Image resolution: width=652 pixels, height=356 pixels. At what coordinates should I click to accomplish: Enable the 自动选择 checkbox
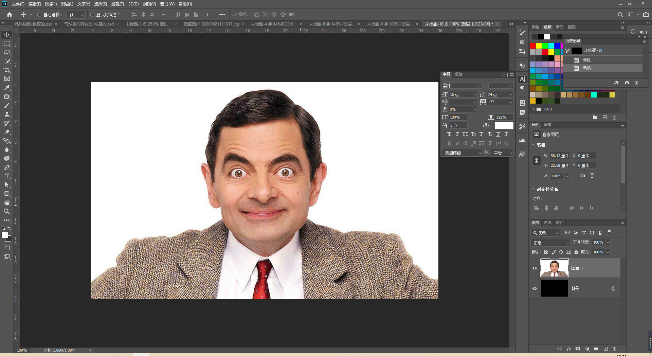(39, 15)
